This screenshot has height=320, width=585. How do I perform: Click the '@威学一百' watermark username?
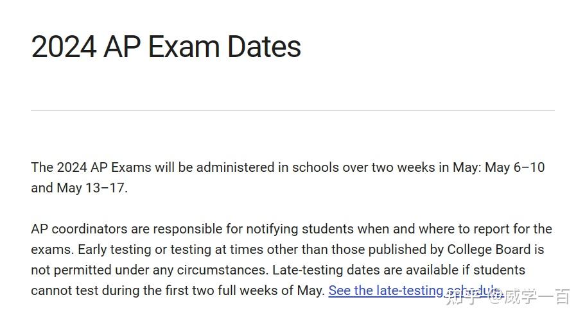pyautogui.click(x=528, y=297)
